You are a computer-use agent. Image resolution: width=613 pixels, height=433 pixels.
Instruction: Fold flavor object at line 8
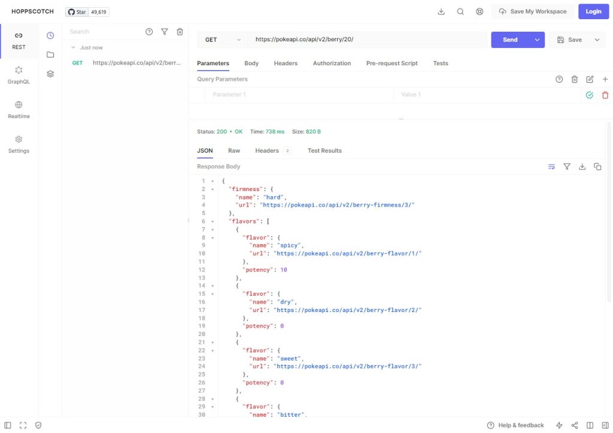tap(213, 238)
